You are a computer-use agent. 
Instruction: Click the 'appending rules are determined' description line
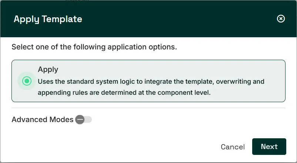tap(124, 93)
